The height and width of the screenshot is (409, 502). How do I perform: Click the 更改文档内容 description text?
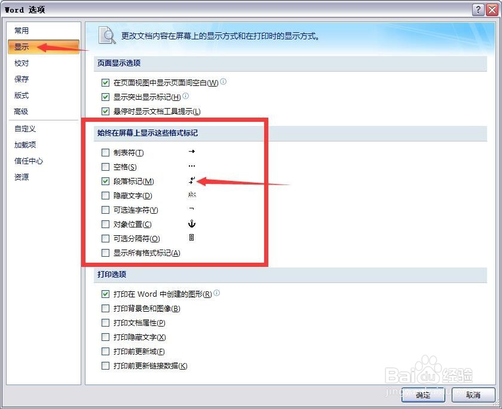(x=221, y=36)
